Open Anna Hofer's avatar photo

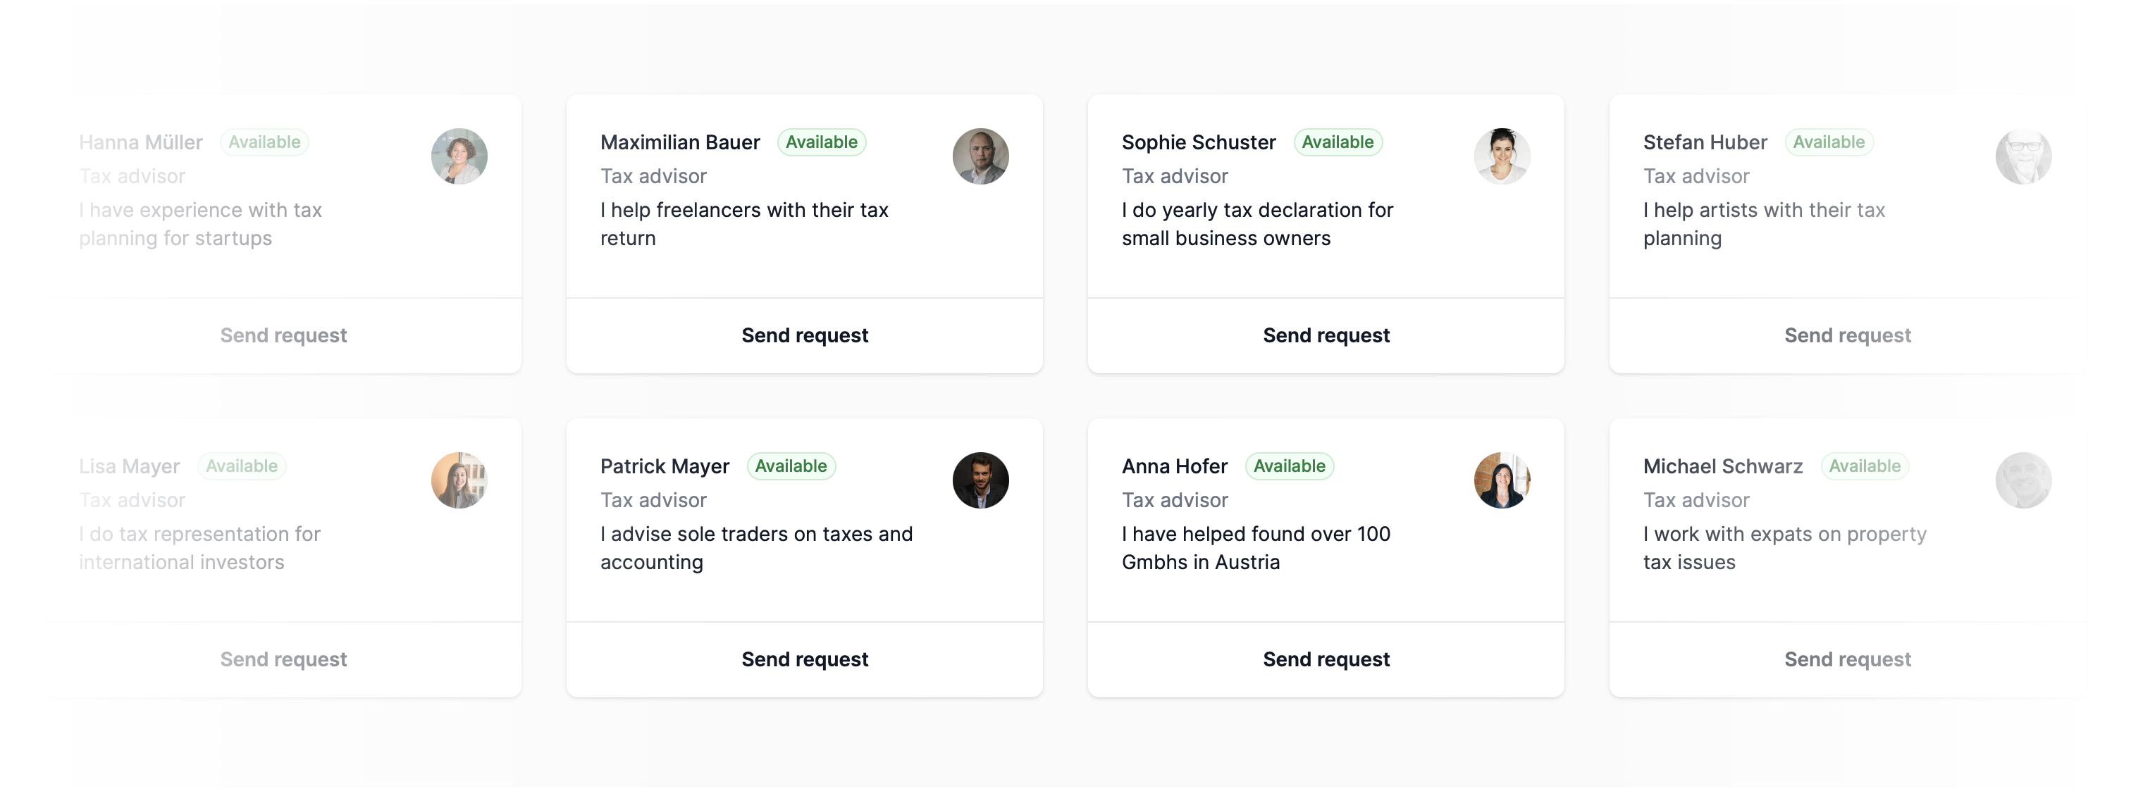pos(1502,480)
